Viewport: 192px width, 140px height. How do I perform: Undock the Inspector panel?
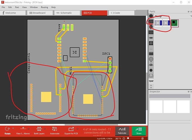(188, 92)
